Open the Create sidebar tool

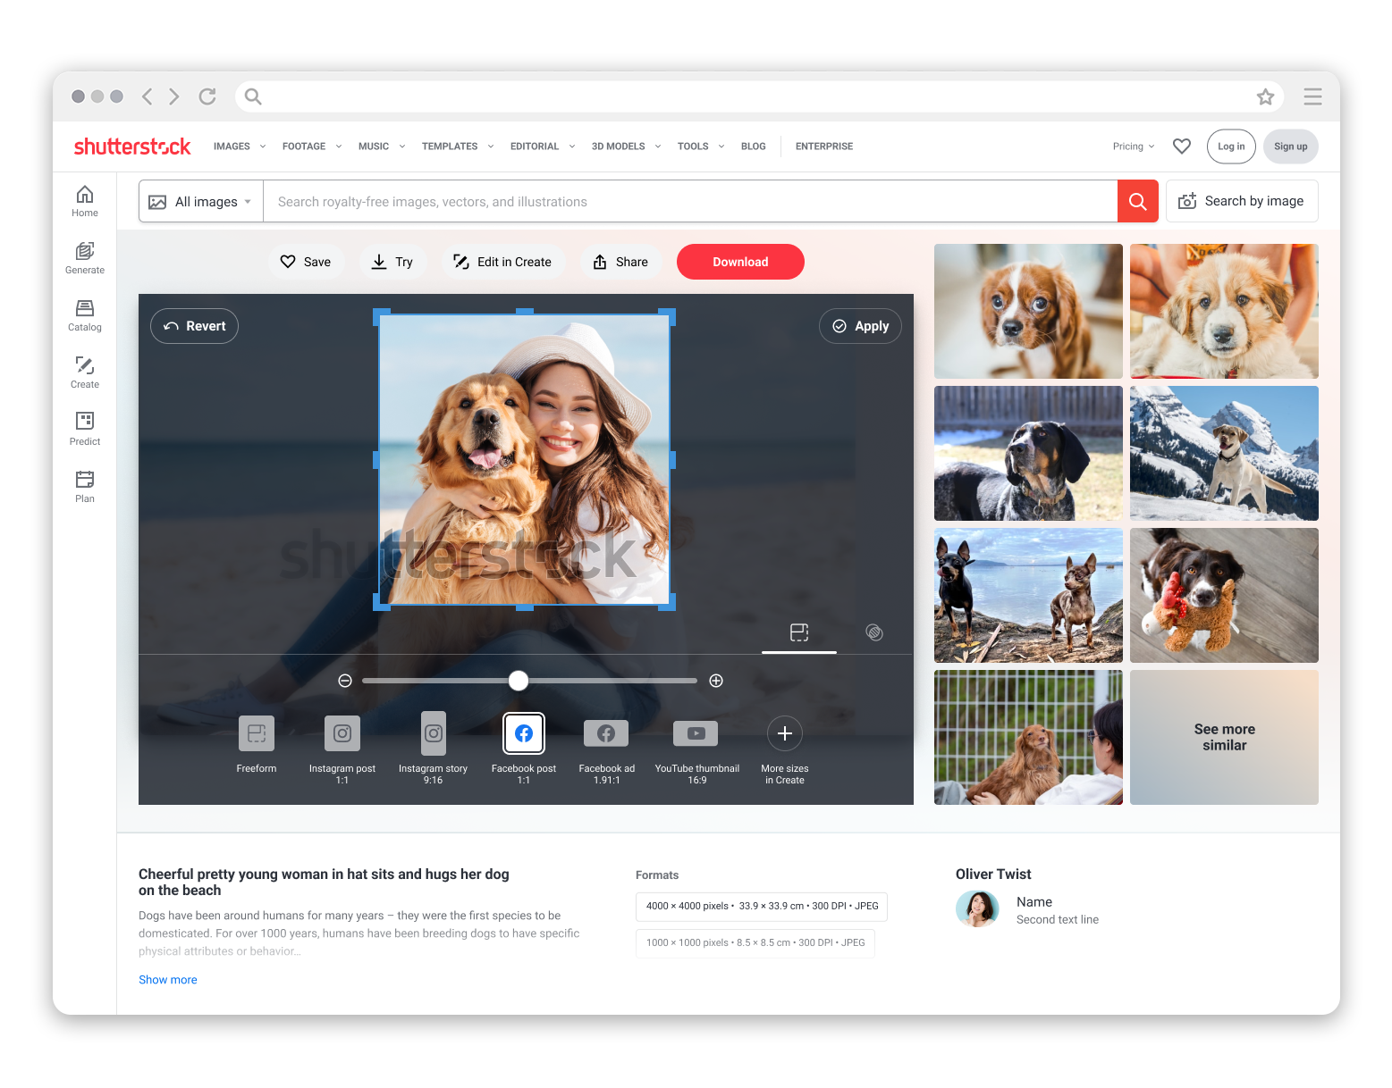point(85,372)
